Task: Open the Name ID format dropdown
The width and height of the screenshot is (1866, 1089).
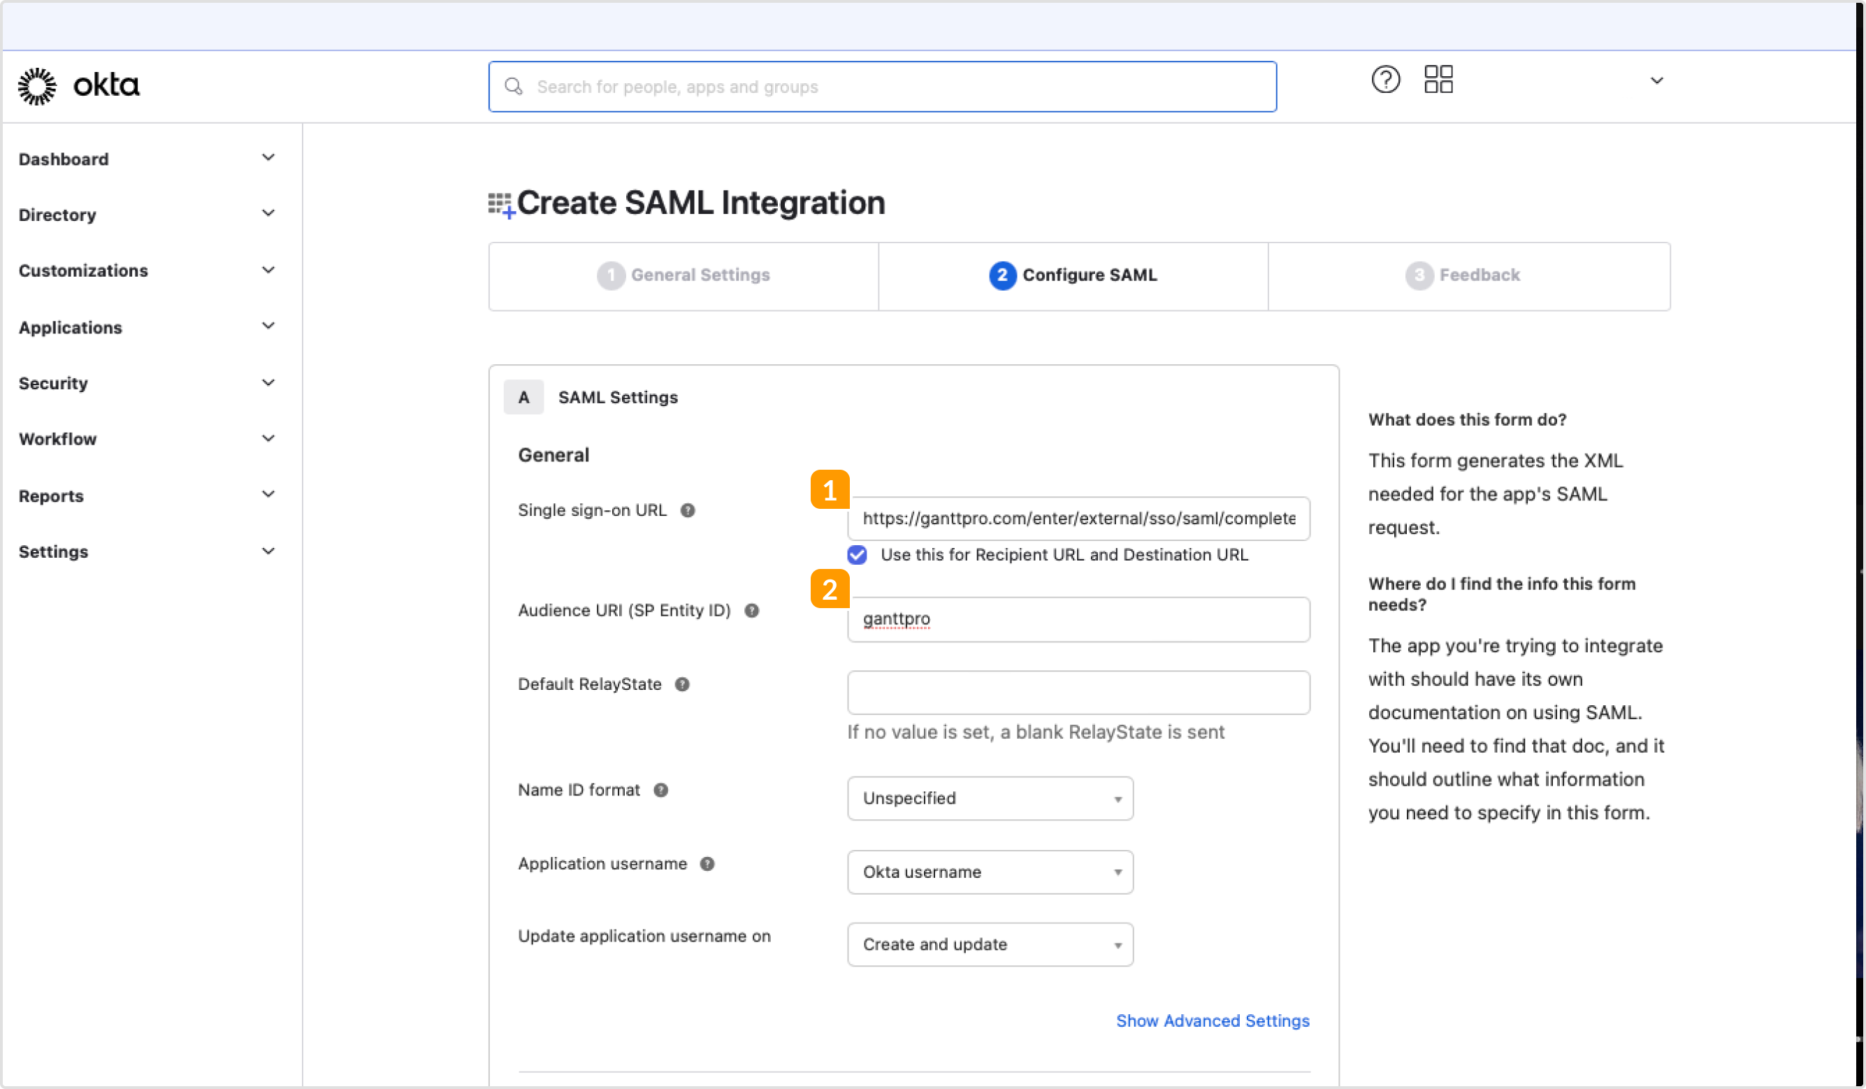Action: pos(990,798)
